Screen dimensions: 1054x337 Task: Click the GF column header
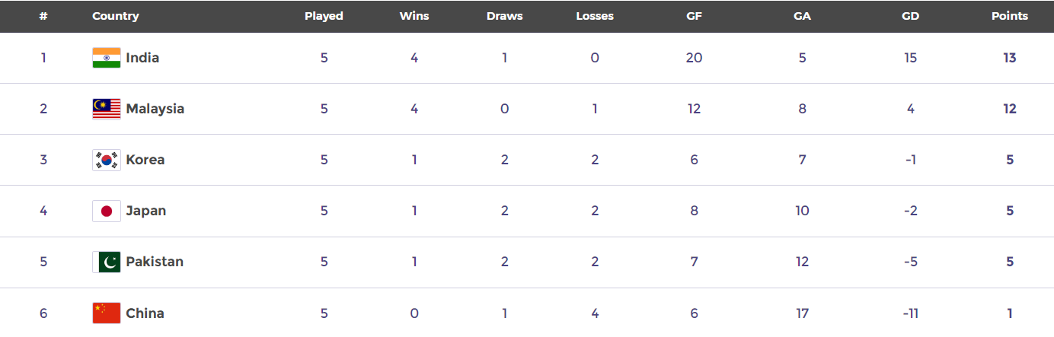pyautogui.click(x=694, y=16)
